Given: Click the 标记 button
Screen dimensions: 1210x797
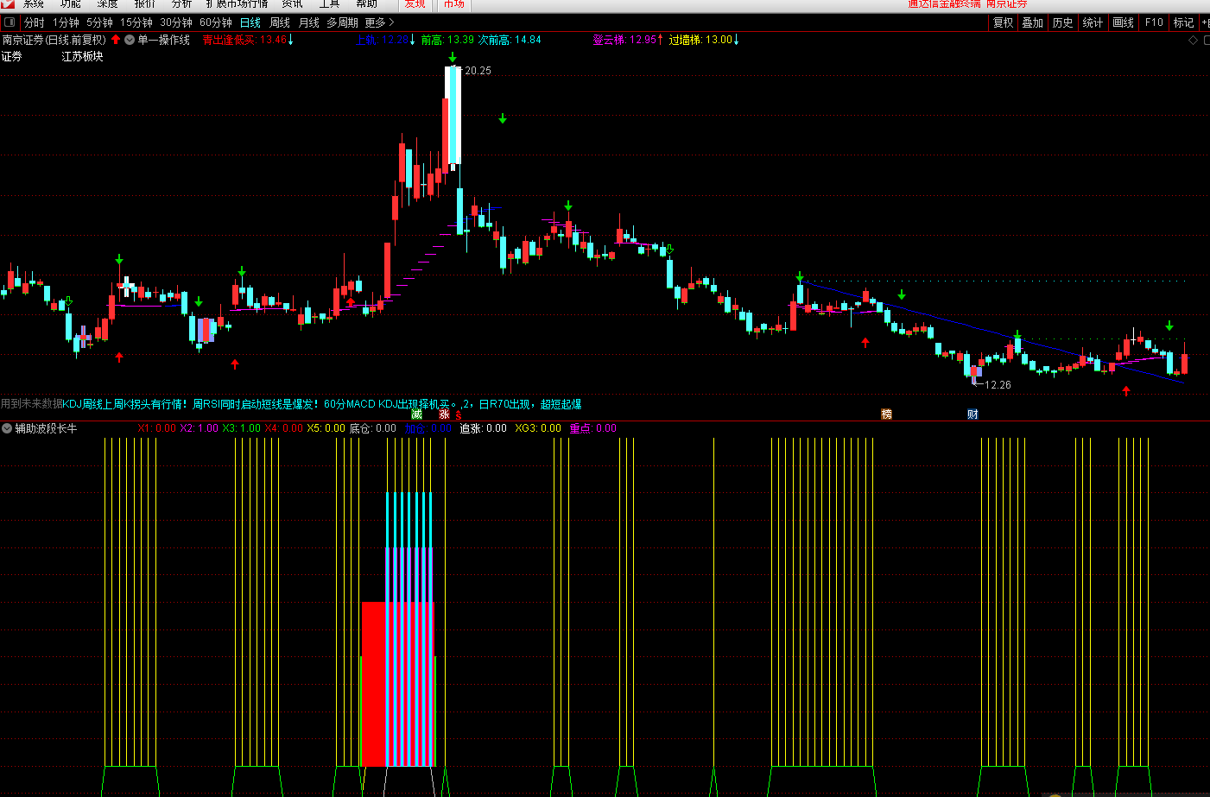Looking at the screenshot, I should point(1183,22).
